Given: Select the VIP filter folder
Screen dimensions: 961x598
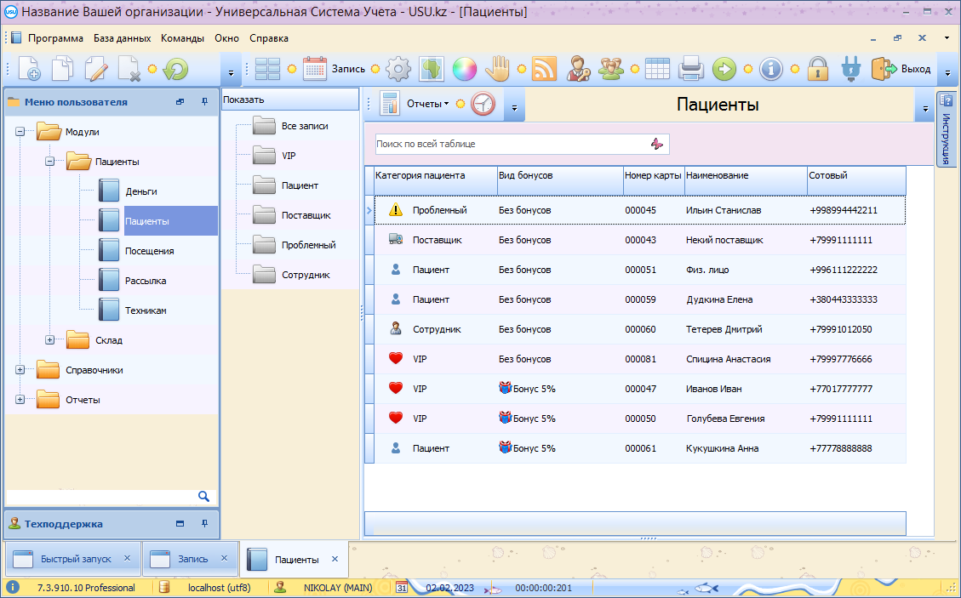Looking at the screenshot, I should (289, 156).
